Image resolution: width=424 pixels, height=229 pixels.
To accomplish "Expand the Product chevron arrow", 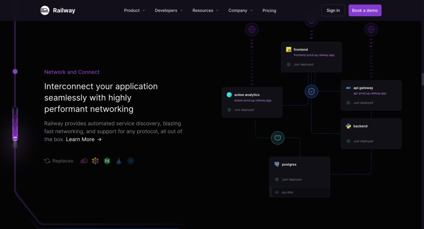I will click(144, 10).
